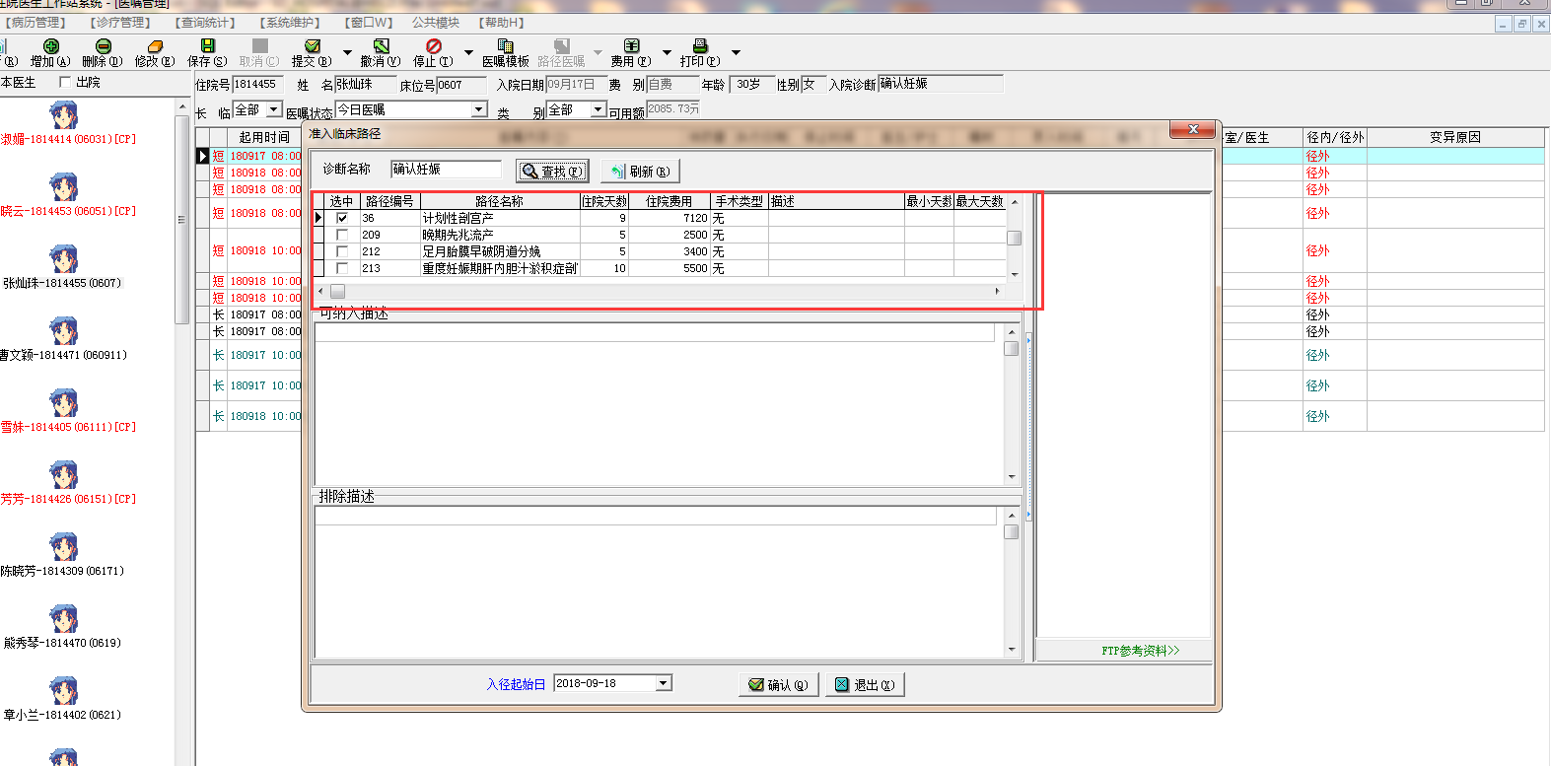Expand the 费用 button dropdown arrow
1551x766 pixels.
click(667, 52)
